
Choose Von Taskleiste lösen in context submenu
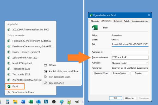coord(62,77)
